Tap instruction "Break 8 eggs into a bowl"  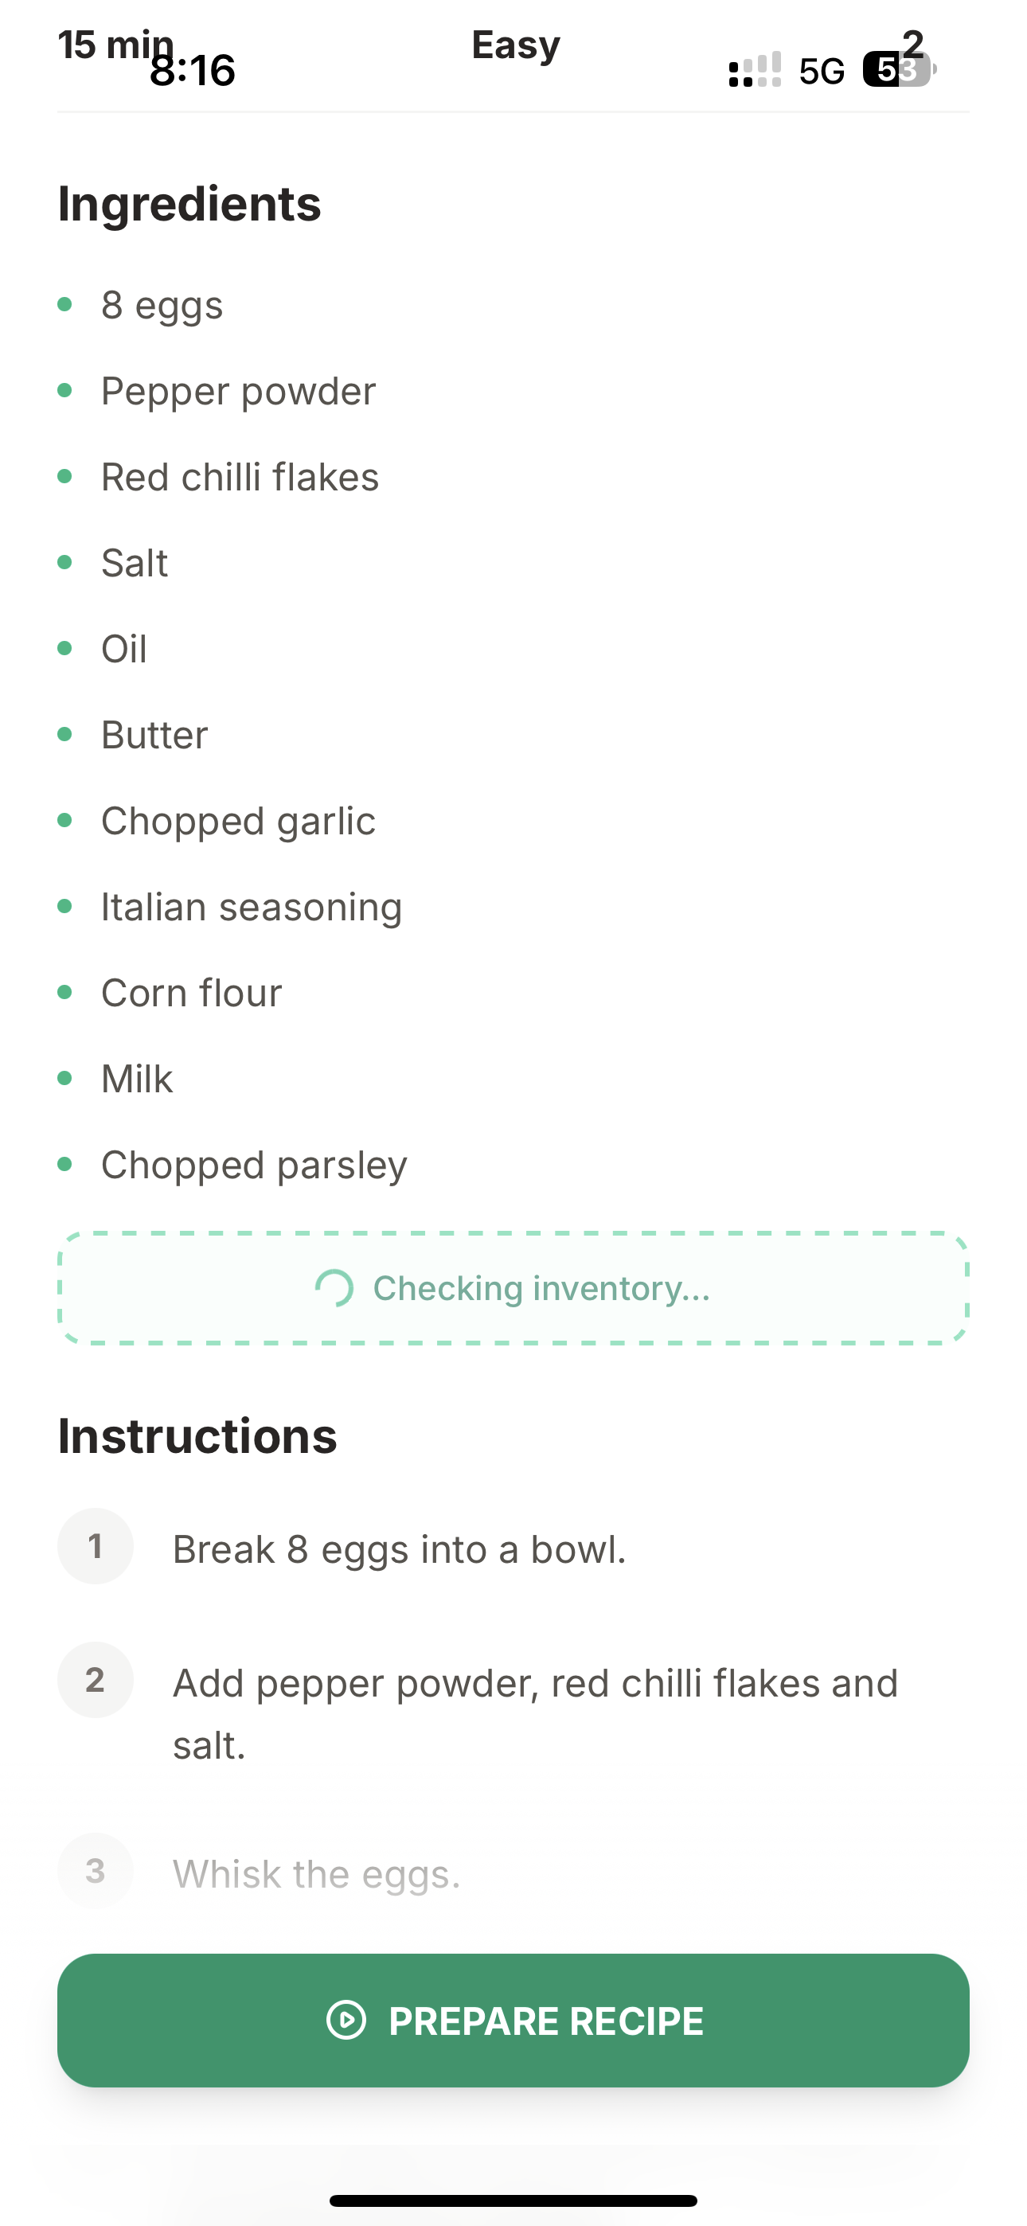pos(399,1549)
